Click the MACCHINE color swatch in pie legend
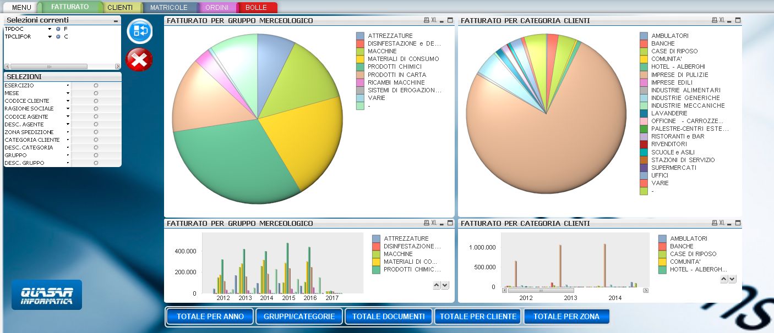 click(x=360, y=51)
